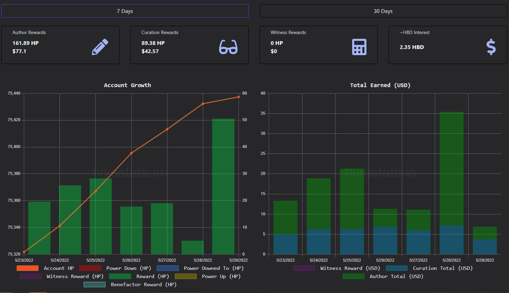
Task: Click the Witness Reward (USD) legend label
Action: point(350,268)
